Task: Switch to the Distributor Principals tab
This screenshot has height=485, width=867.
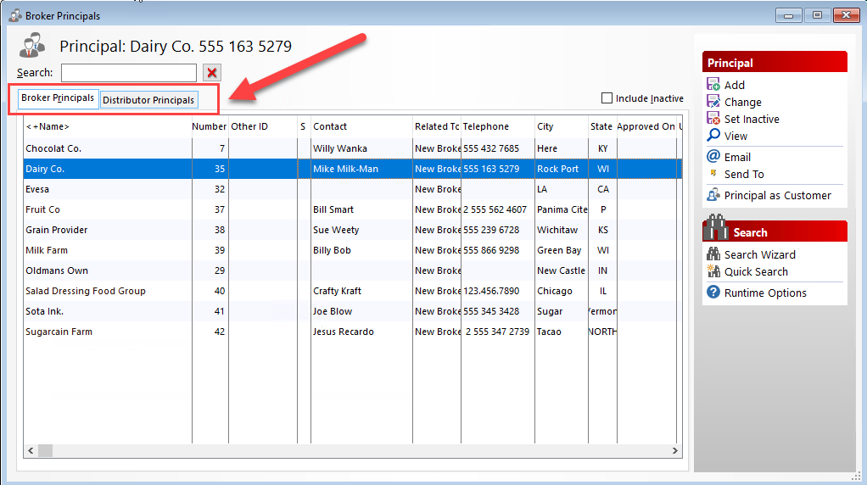Action: pyautogui.click(x=148, y=100)
